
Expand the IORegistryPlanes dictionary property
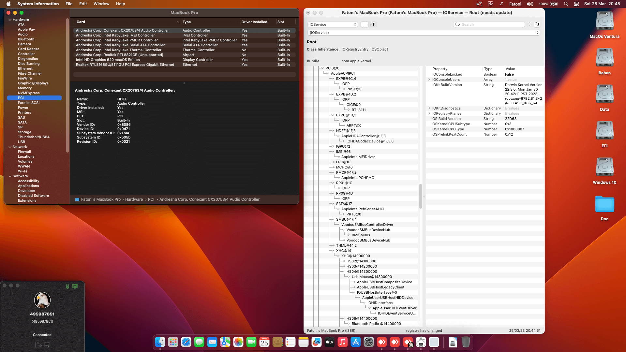pyautogui.click(x=429, y=113)
